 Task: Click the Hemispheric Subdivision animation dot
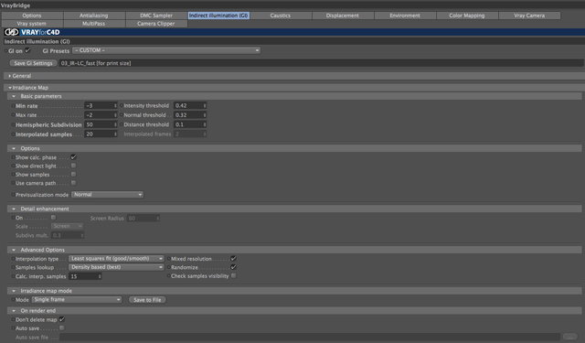pyautogui.click(x=13, y=125)
